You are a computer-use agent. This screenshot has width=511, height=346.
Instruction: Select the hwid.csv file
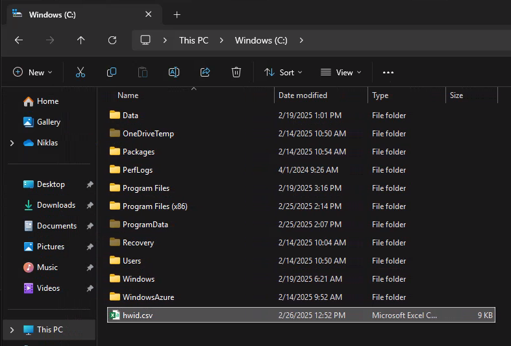138,315
